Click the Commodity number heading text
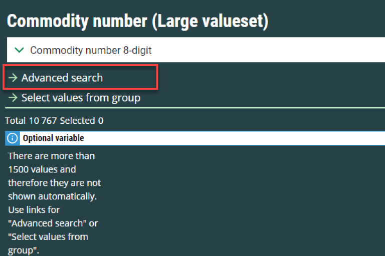The width and height of the screenshot is (385, 256). point(75,21)
